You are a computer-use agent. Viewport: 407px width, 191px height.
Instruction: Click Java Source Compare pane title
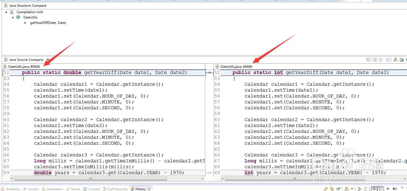click(26, 60)
